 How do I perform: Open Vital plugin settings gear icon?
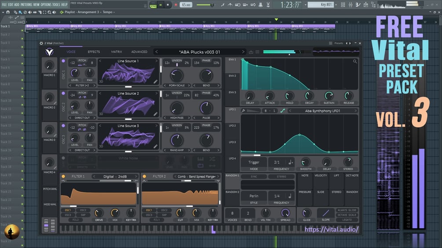(41, 43)
